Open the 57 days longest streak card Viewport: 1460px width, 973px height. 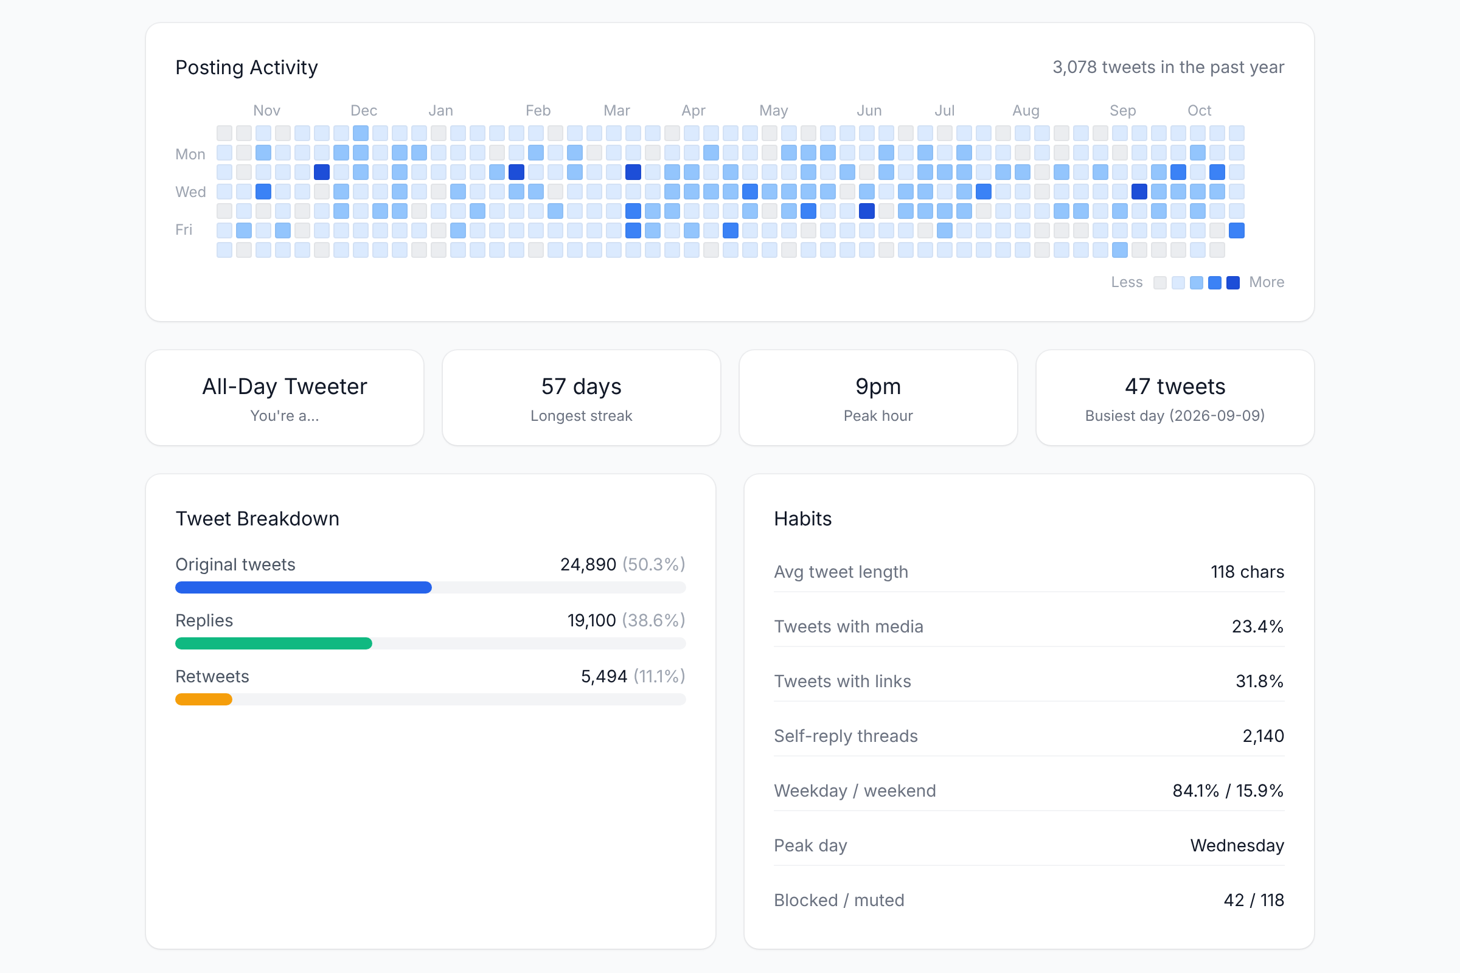(x=582, y=398)
